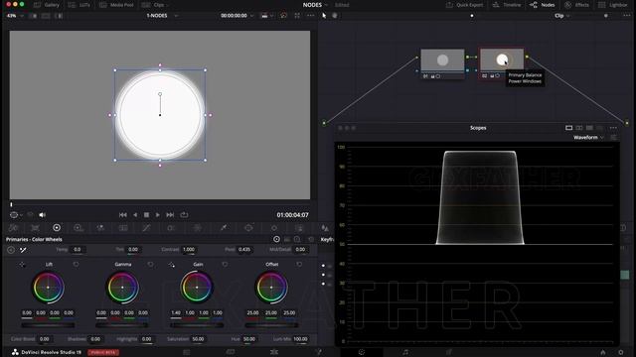
Task: Select the pan hand tool in node editor
Action: [335, 16]
